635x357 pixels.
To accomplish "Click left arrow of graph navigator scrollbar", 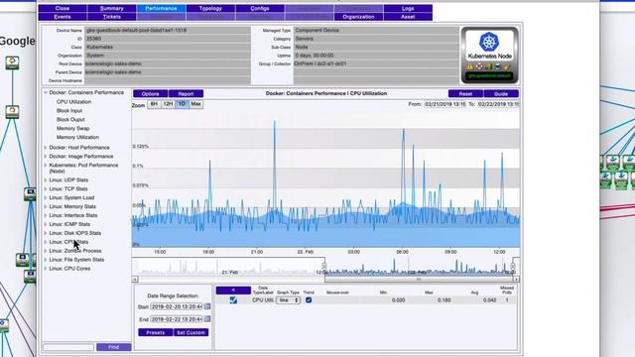I will 135,280.
